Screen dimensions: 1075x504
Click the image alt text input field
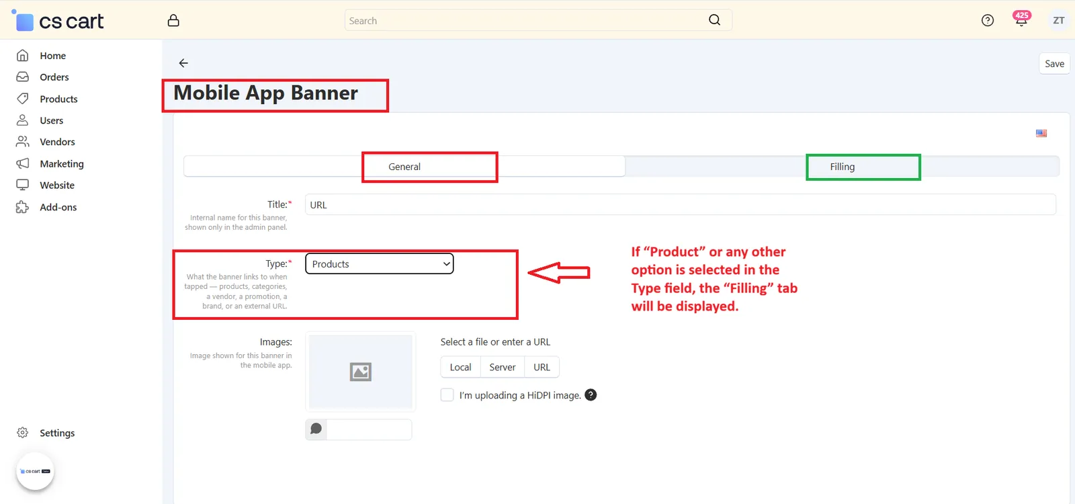coord(369,429)
